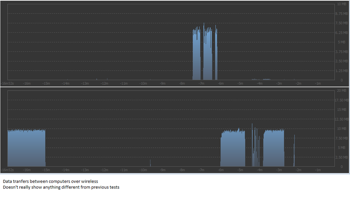
Task: Click the transfer block starting at -16m52s in the 20 MB graph
Action: point(27,148)
